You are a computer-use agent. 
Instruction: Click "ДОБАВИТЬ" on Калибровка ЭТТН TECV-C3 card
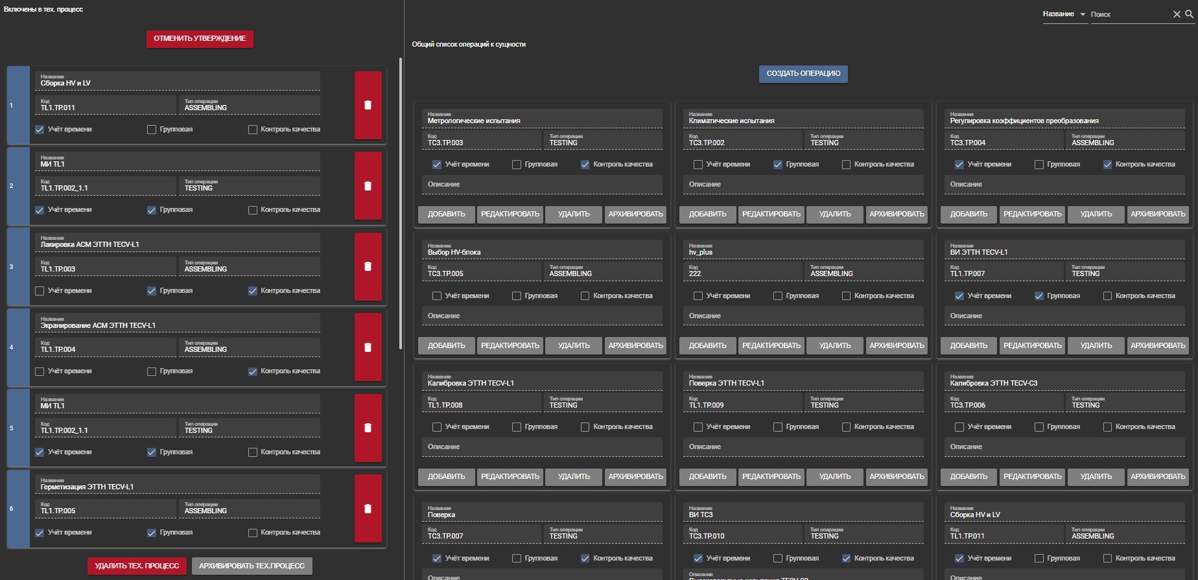(969, 477)
